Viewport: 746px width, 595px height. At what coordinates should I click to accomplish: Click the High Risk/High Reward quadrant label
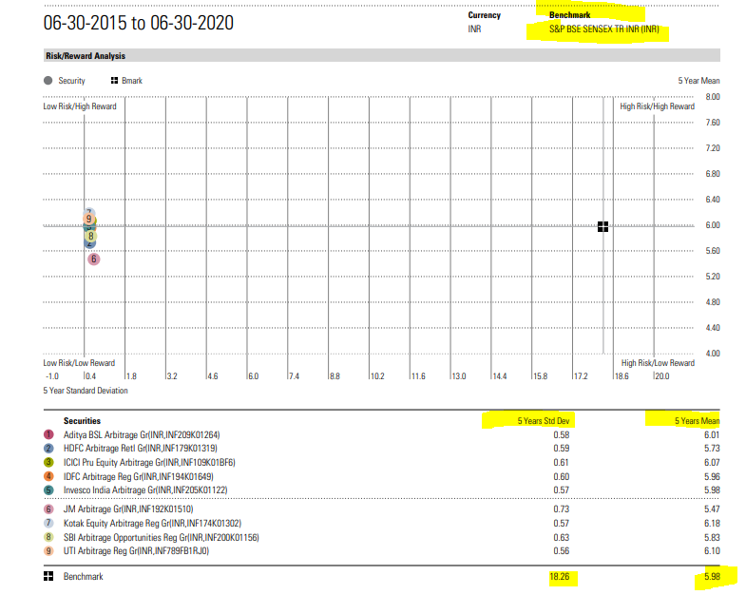coord(657,106)
